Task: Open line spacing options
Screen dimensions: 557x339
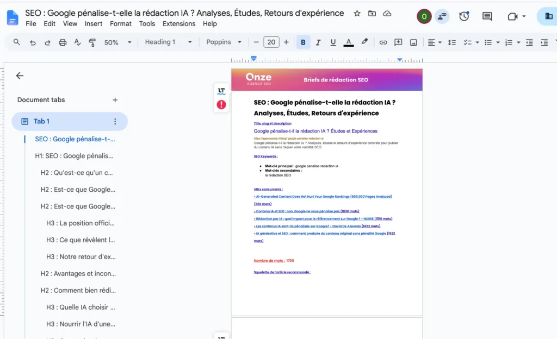Action: [452, 42]
